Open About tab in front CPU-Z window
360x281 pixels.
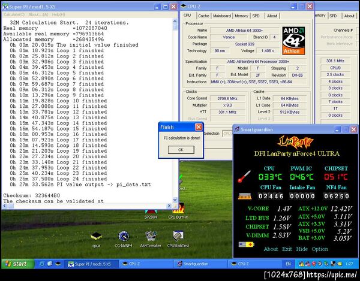pos(272,16)
